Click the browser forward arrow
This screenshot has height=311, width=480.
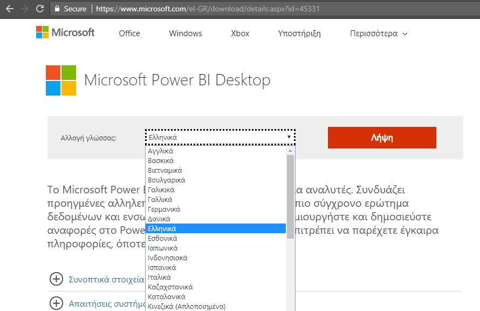point(25,9)
